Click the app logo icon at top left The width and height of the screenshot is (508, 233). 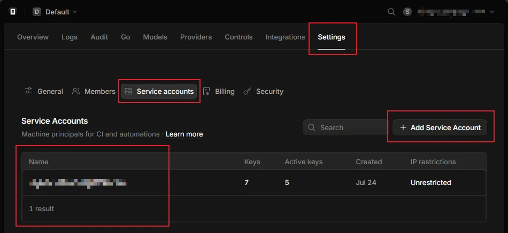click(x=13, y=12)
